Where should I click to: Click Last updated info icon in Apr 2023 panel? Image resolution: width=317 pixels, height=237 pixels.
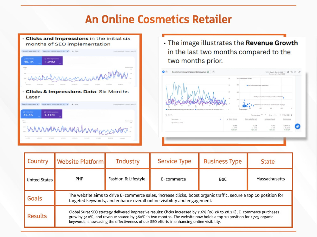pos(135,104)
